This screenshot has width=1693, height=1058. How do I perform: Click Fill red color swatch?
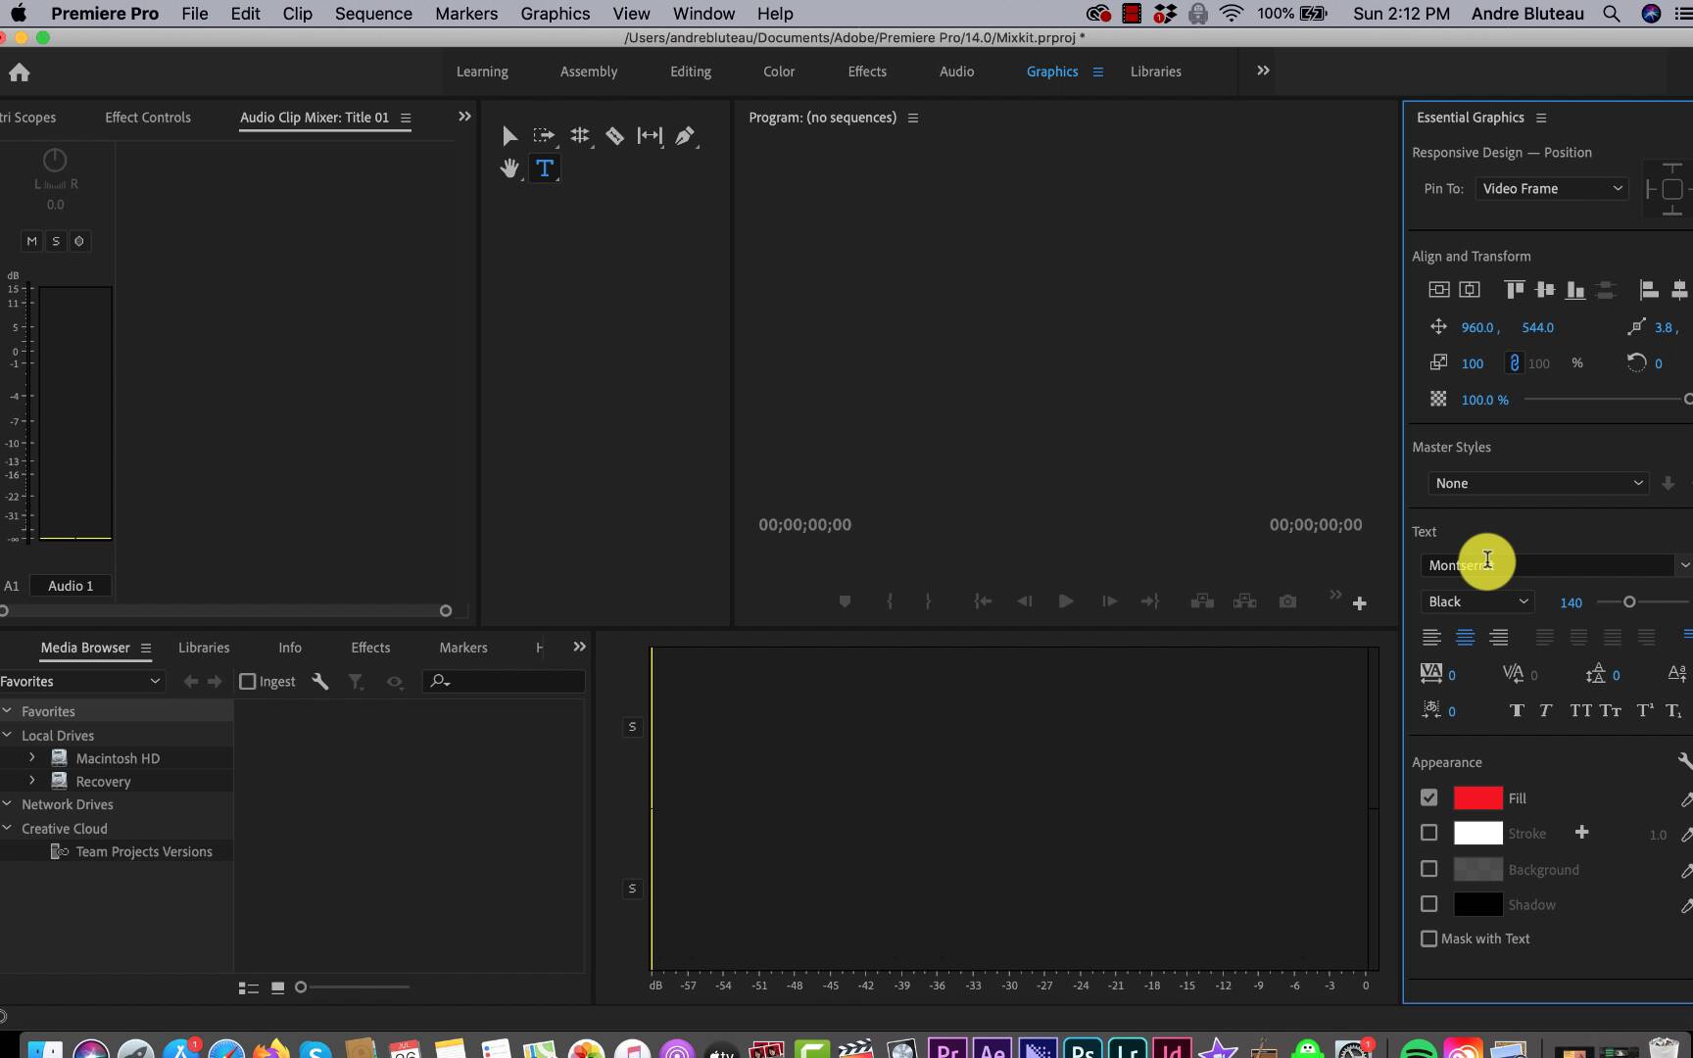point(1477,797)
